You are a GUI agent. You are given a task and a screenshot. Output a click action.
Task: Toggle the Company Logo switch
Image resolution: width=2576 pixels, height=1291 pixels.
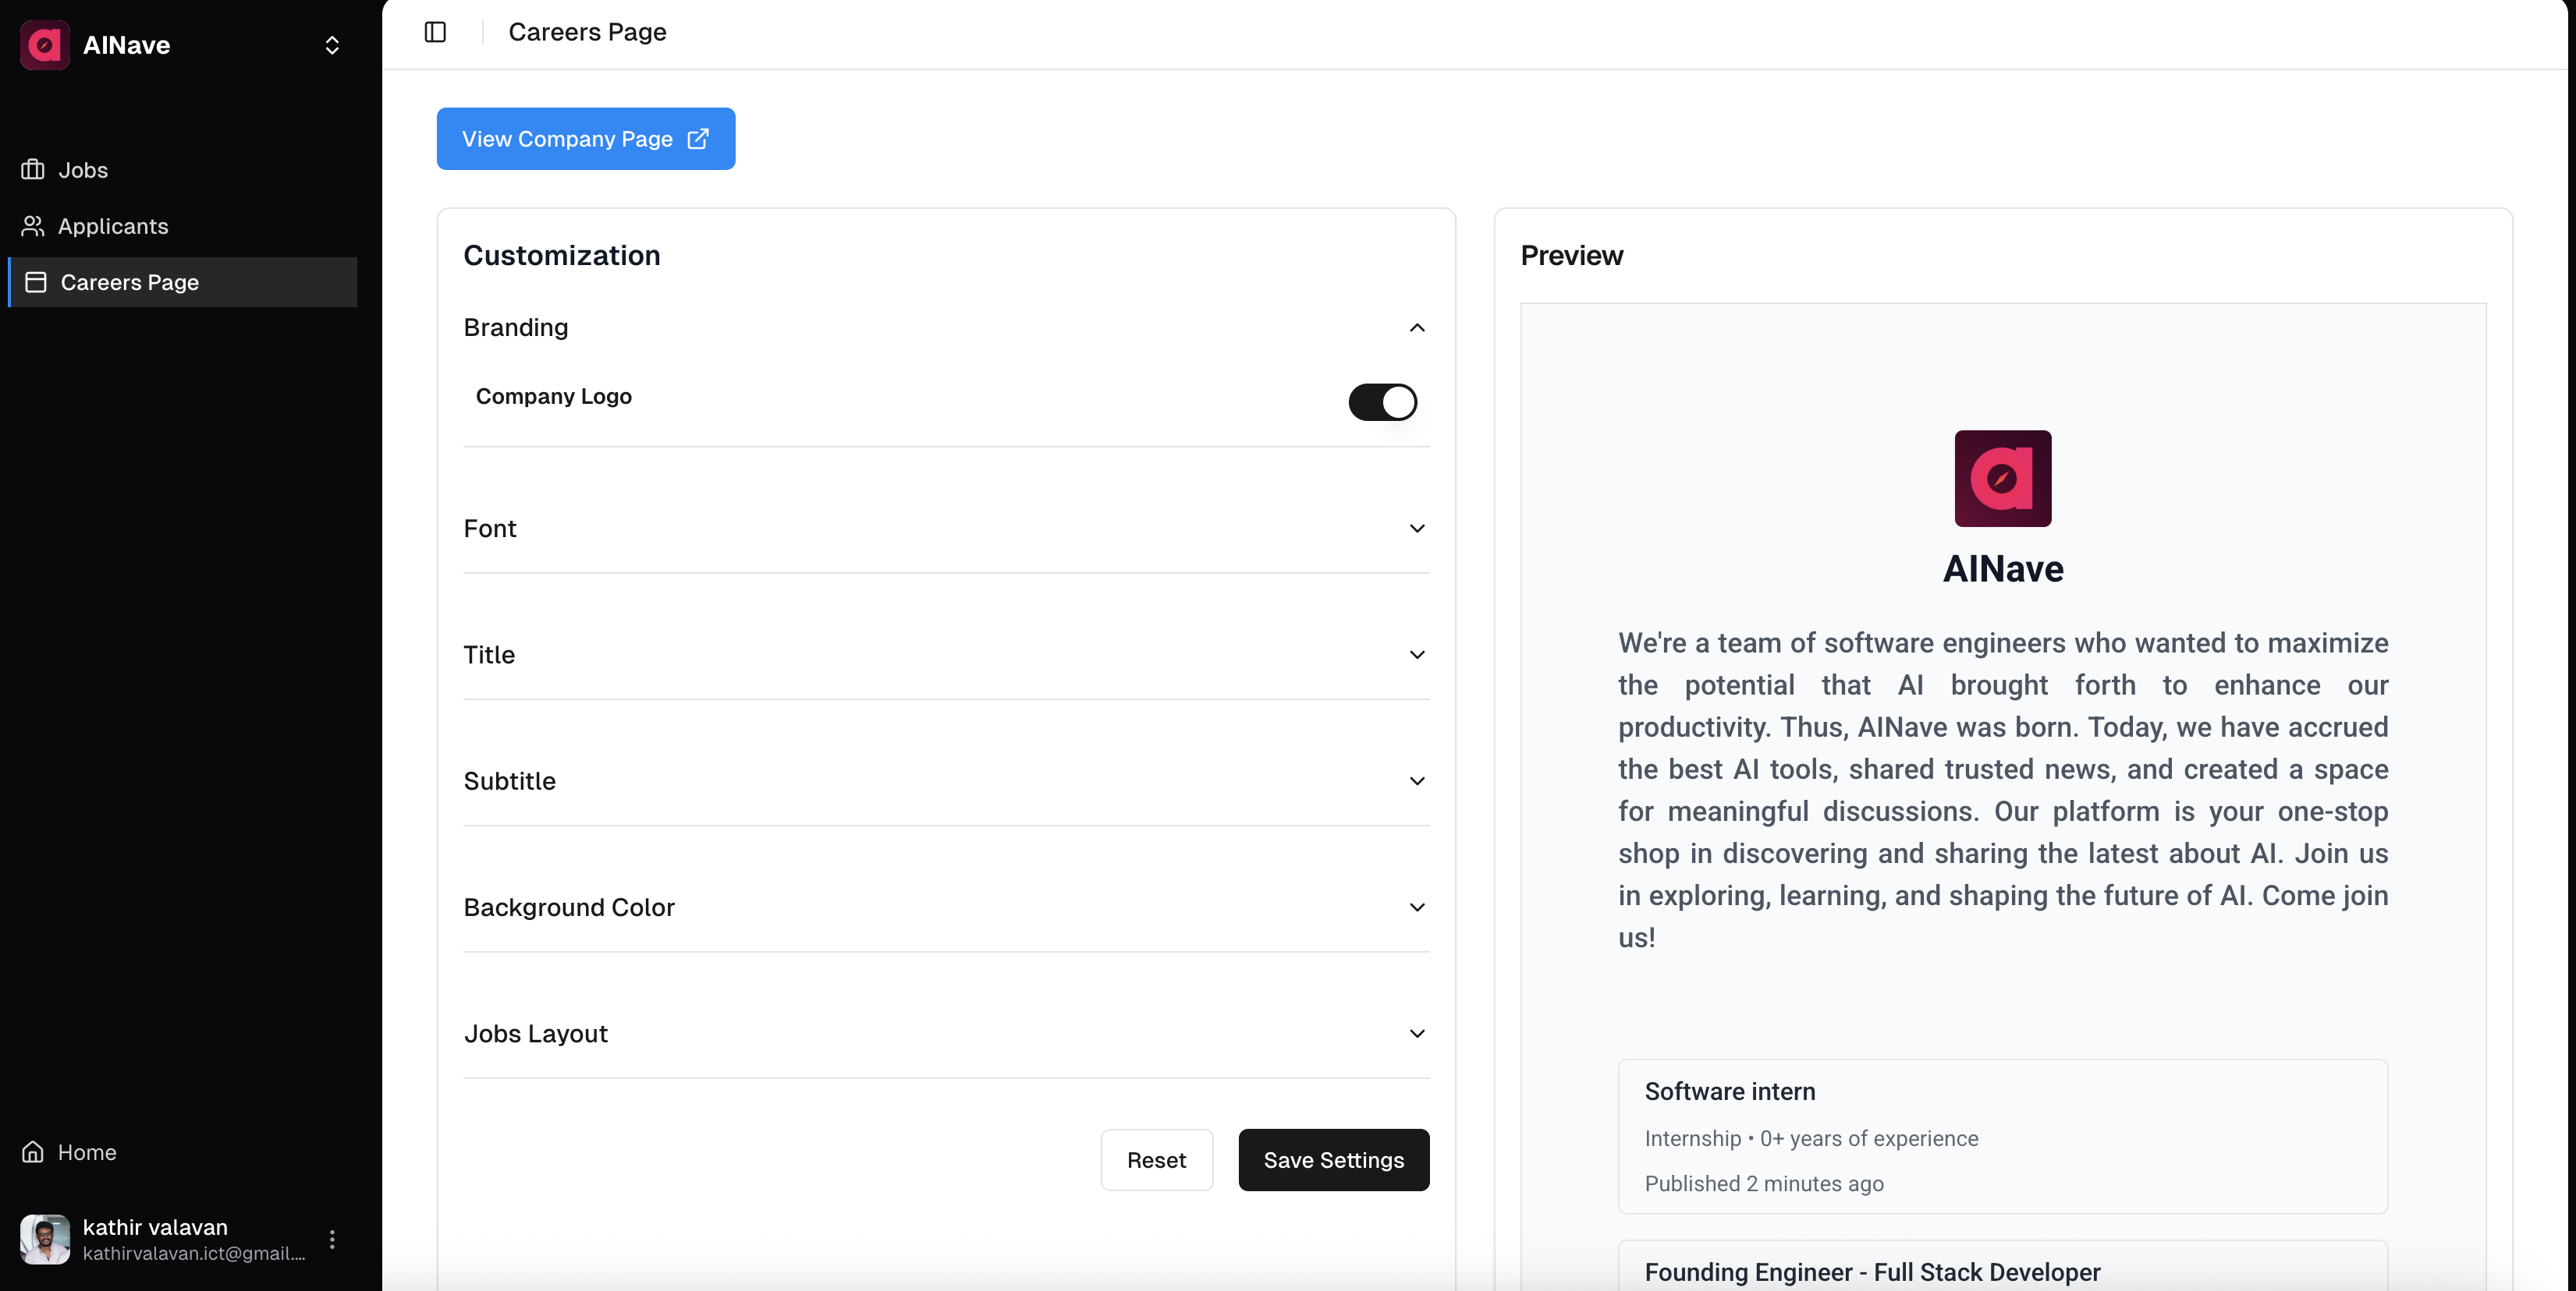1382,401
